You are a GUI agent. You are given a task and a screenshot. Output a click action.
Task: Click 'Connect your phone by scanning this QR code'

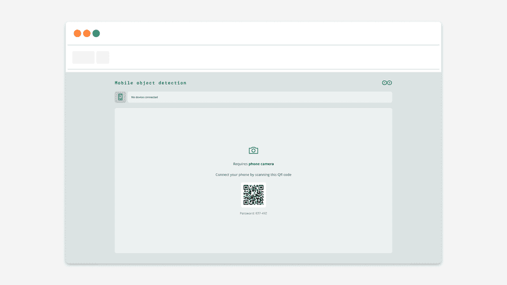click(254, 175)
